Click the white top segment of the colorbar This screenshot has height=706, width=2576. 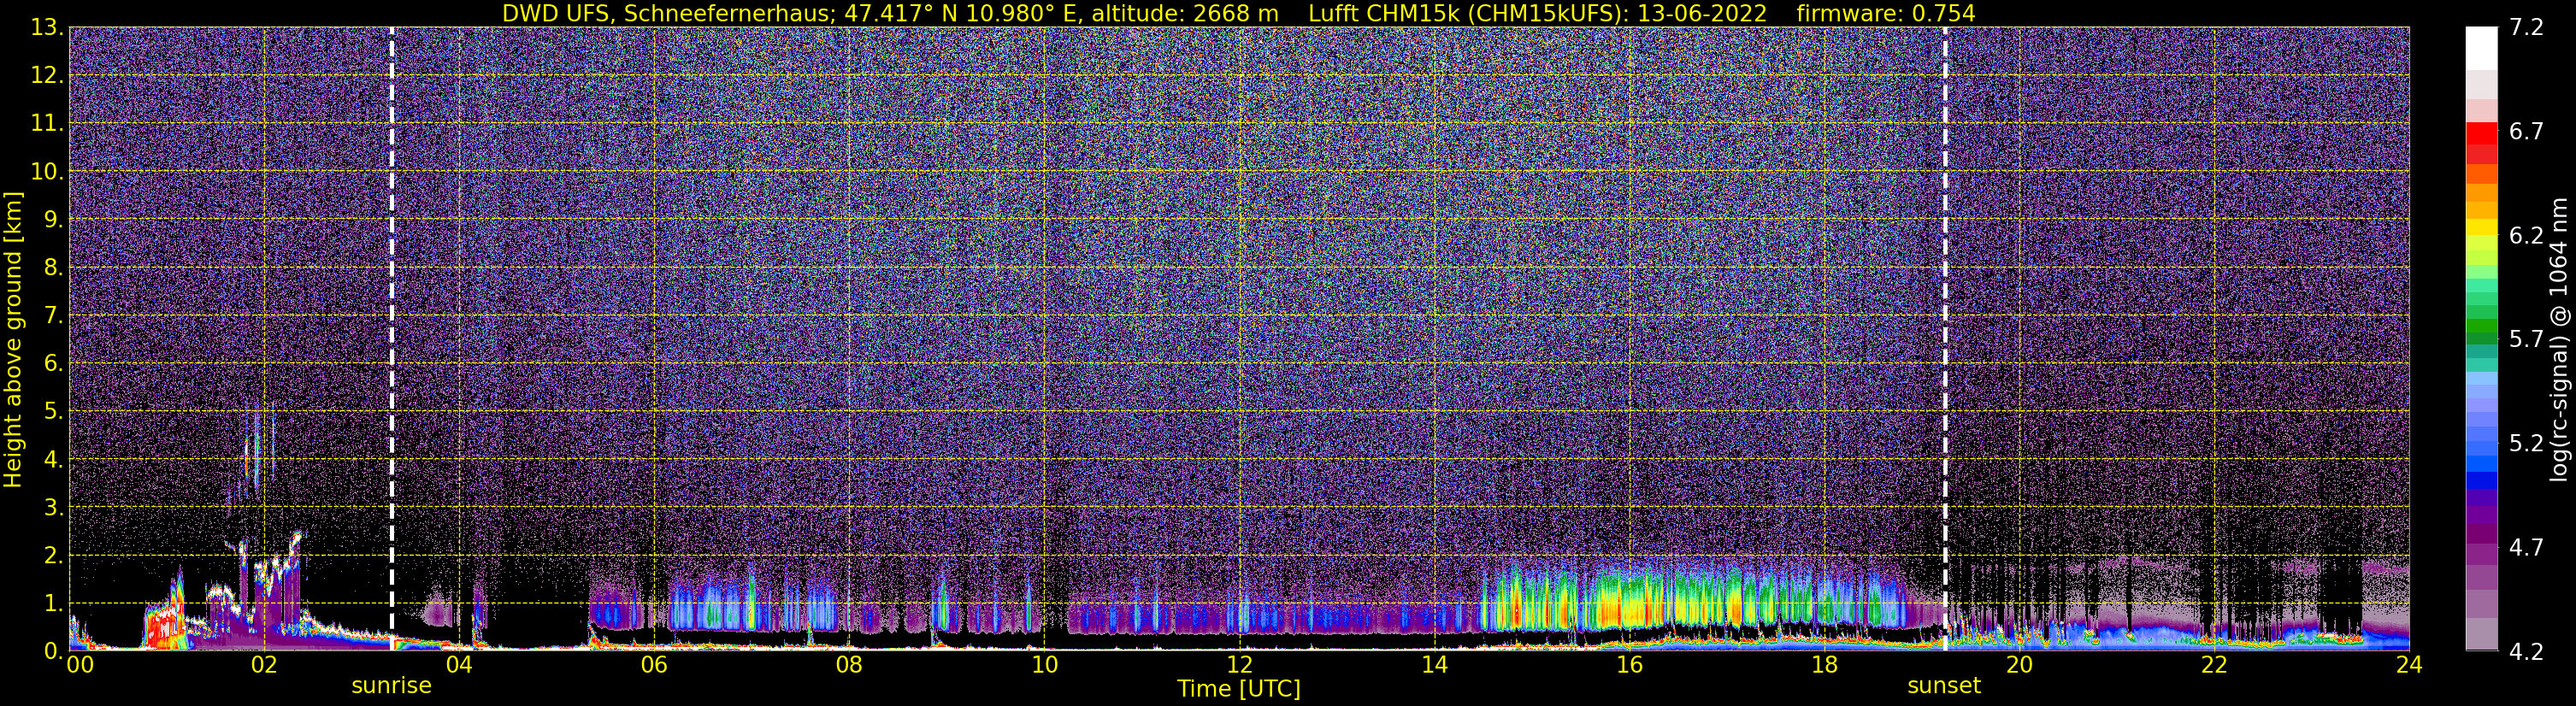[x=2481, y=48]
